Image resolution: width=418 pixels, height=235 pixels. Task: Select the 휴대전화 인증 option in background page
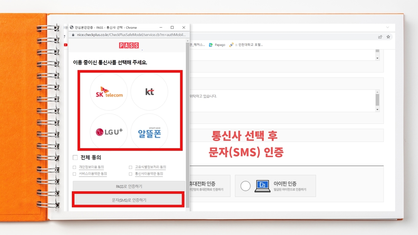click(209, 186)
